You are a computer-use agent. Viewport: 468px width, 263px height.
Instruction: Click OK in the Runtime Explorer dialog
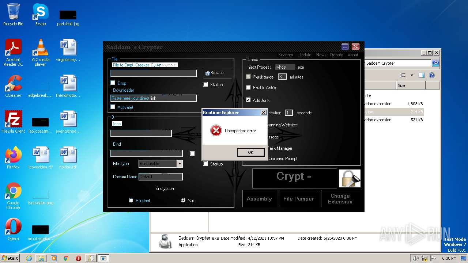coord(250,152)
